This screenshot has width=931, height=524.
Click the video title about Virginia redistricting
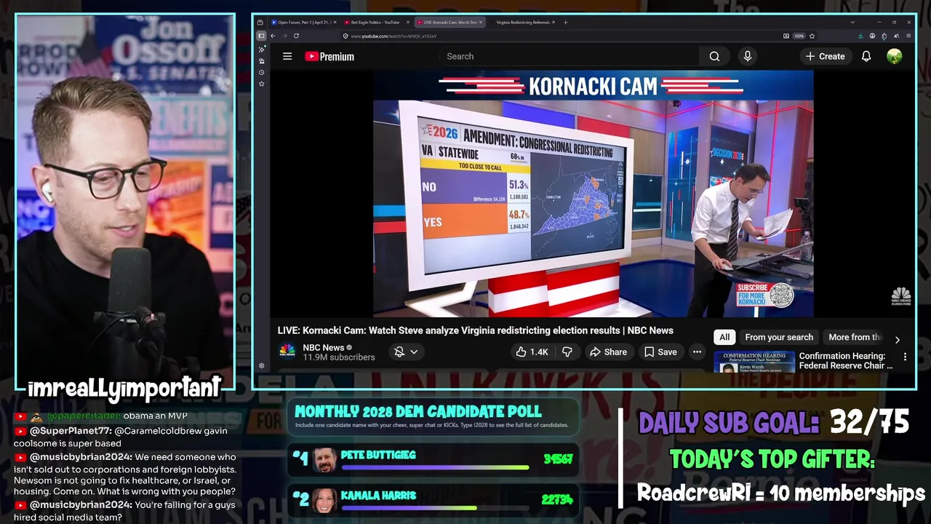[476, 330]
